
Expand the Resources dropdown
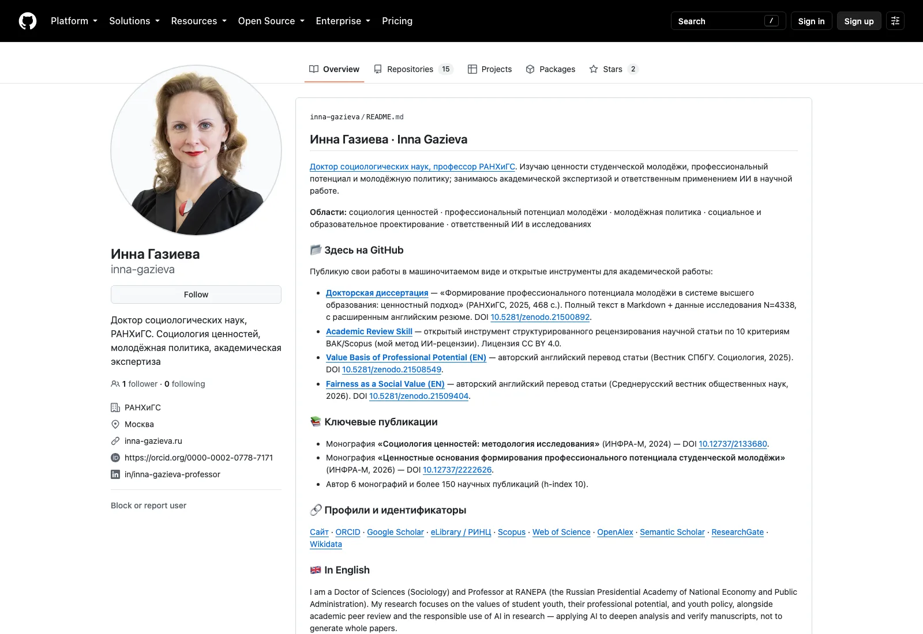(199, 21)
